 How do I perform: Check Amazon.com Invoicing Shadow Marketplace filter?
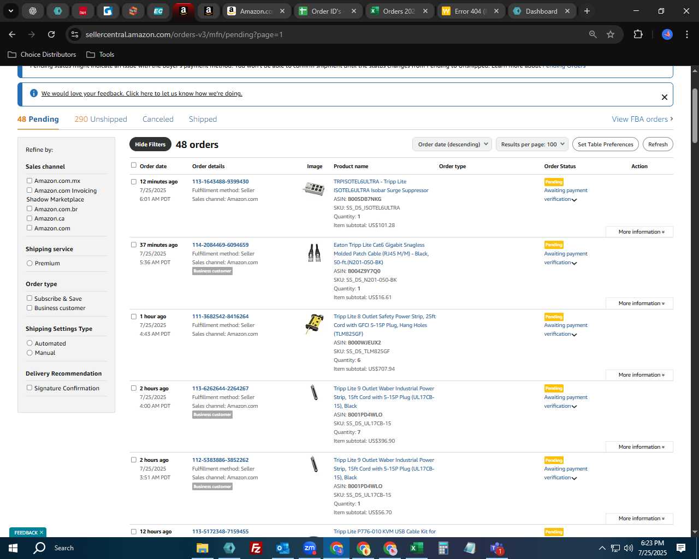click(29, 191)
